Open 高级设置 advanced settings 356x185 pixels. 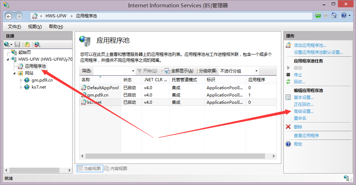tap(304, 111)
